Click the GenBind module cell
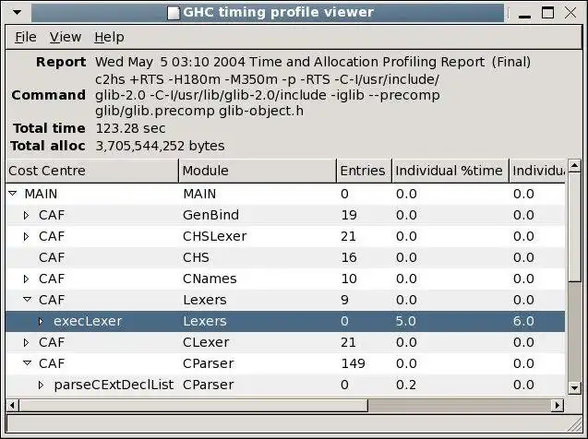Screen dimensions: 588x439 click(x=210, y=215)
